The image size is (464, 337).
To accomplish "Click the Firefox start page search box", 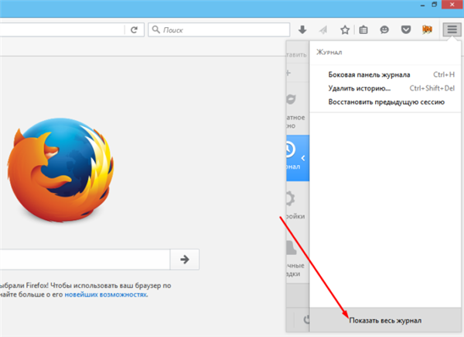I will [x=85, y=260].
